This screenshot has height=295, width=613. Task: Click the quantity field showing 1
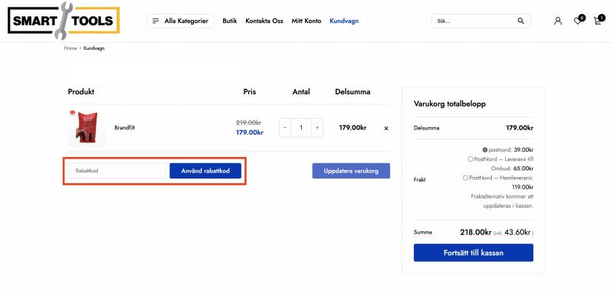(x=301, y=128)
